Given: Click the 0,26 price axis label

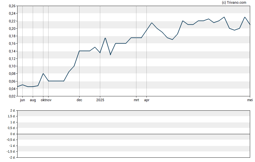Looking at the screenshot, I should click(12, 6).
